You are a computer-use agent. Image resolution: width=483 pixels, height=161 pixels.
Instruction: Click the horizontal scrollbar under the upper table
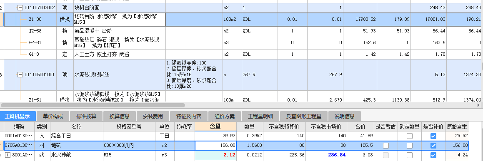coord(93,105)
